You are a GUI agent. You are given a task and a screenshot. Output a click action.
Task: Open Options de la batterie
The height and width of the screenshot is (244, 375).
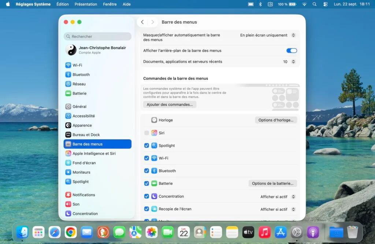click(x=272, y=183)
